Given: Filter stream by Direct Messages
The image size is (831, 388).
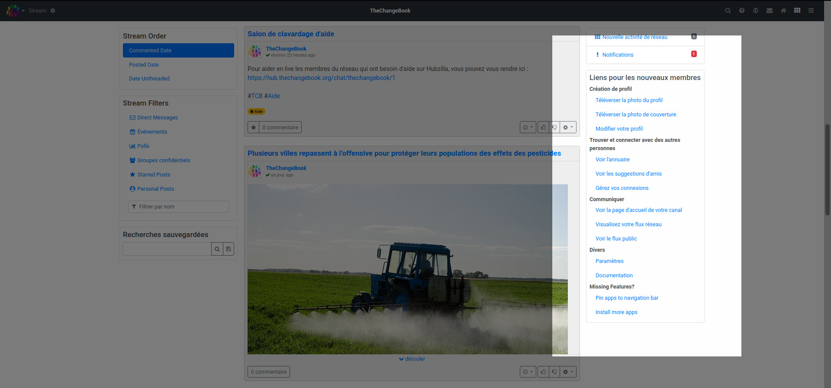Looking at the screenshot, I should (x=154, y=118).
